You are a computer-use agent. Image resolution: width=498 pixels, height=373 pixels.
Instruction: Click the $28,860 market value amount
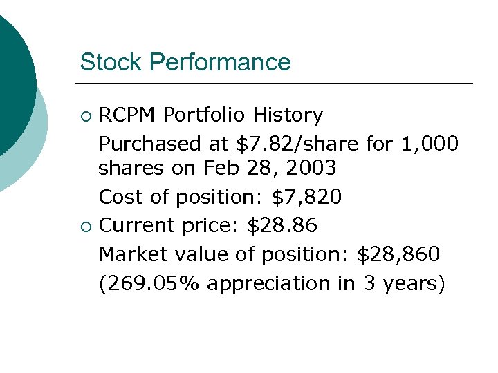[x=398, y=255]
